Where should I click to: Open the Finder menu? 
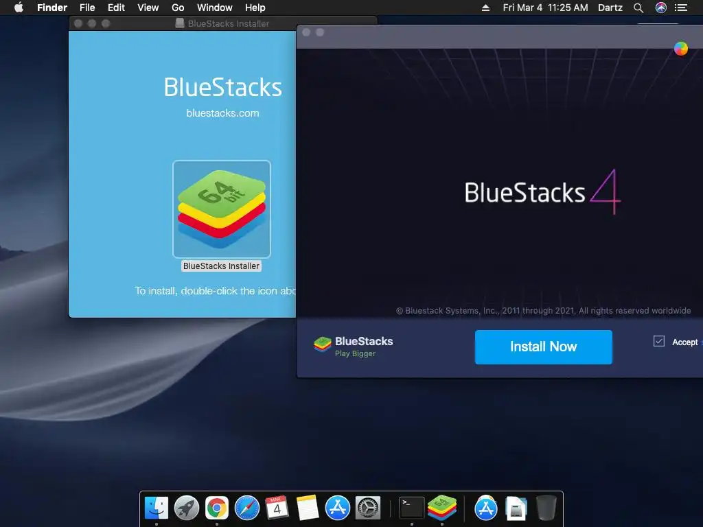pyautogui.click(x=52, y=8)
